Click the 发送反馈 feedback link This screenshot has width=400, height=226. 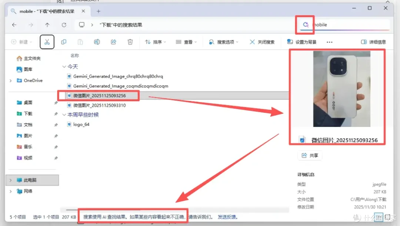pos(227,217)
